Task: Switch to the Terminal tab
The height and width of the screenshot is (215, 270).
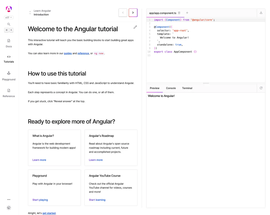Action: [x=187, y=88]
